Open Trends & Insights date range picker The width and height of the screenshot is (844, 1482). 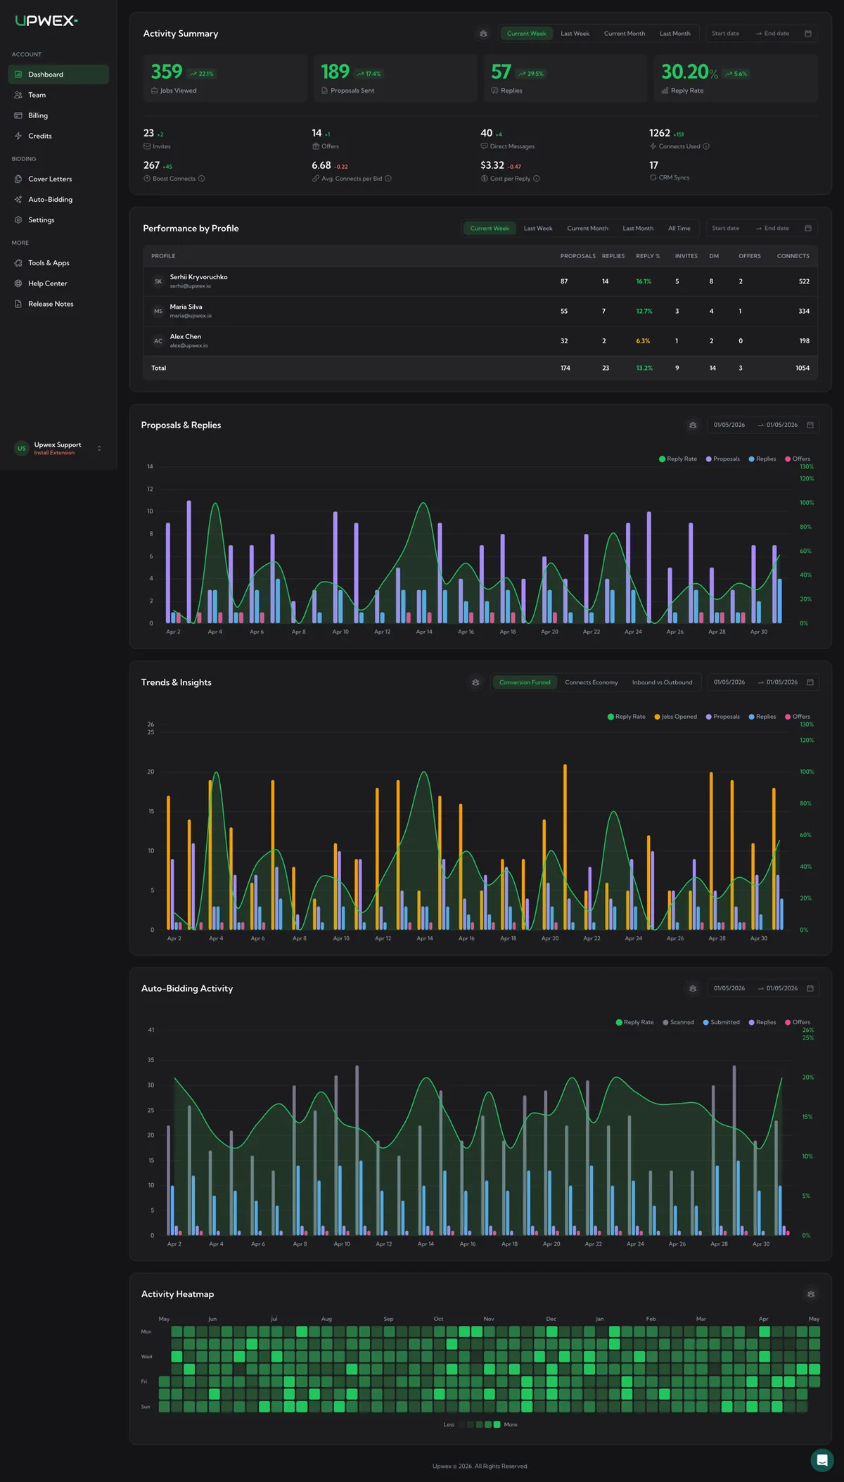[762, 682]
